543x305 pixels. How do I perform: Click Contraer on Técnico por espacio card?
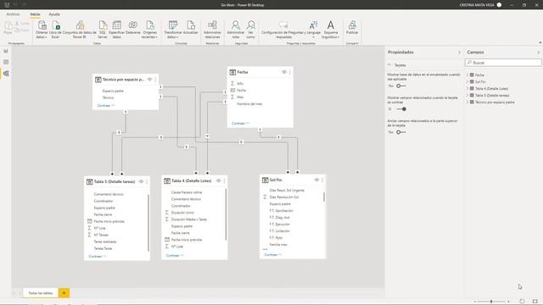105,105
